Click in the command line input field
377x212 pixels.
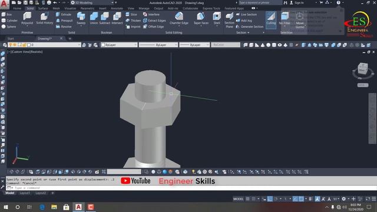(x=195, y=188)
